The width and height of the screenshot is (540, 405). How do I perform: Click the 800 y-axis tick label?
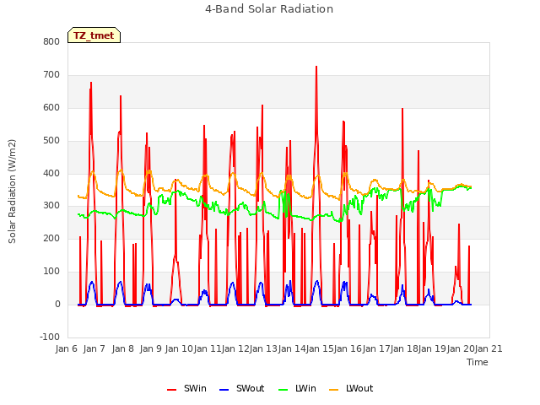click(51, 41)
